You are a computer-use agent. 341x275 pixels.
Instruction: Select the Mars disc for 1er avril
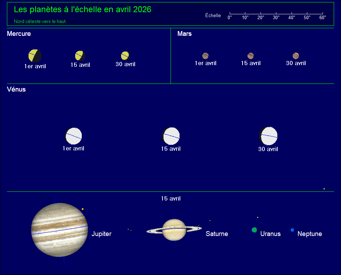(x=205, y=56)
